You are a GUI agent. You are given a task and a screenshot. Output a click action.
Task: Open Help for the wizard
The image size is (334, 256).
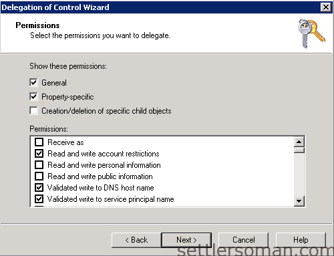click(301, 240)
